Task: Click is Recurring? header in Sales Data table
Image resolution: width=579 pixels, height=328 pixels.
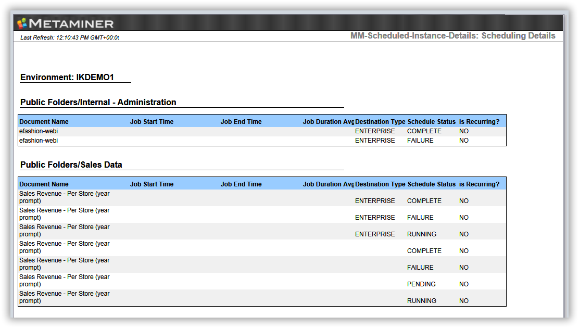Action: click(x=480, y=184)
